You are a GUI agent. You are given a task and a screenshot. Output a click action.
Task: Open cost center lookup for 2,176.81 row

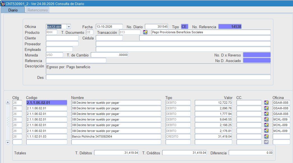pyautogui.click(x=266, y=131)
